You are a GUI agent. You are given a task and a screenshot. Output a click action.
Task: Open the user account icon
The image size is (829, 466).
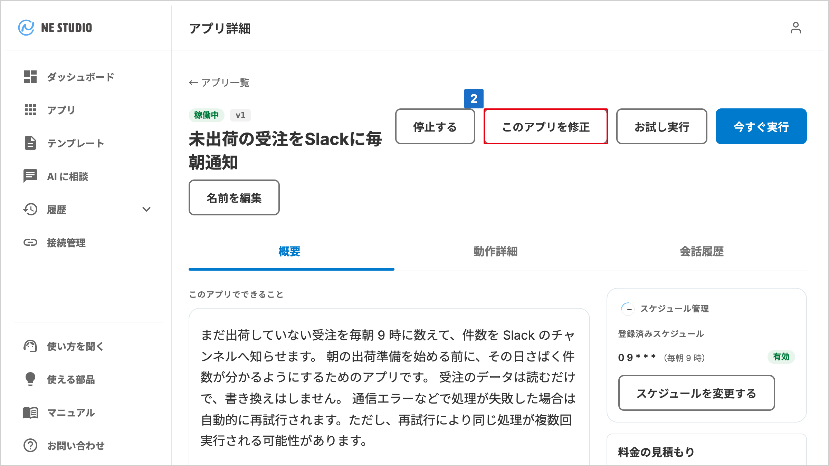(x=795, y=28)
